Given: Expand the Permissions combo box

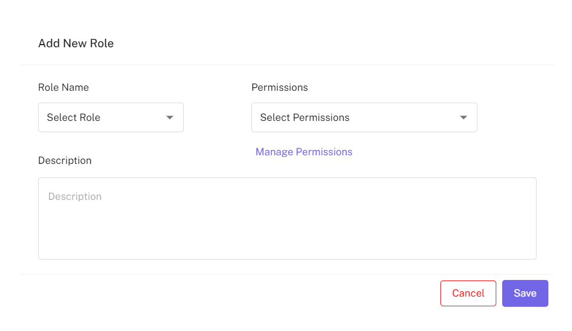Looking at the screenshot, I should 364,118.
